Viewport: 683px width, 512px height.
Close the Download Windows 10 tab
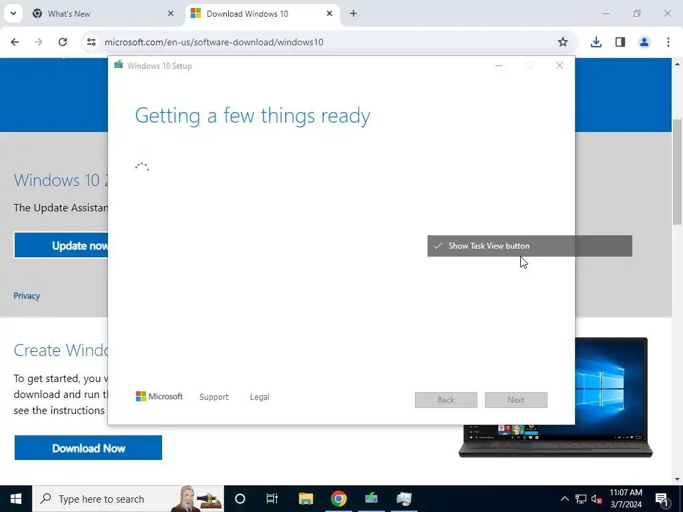329,13
